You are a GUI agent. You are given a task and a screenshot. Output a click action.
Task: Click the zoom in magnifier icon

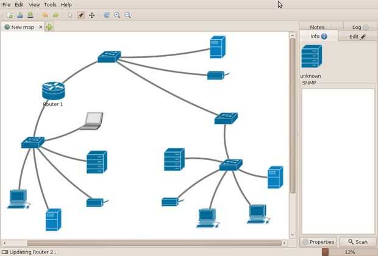[x=117, y=15]
